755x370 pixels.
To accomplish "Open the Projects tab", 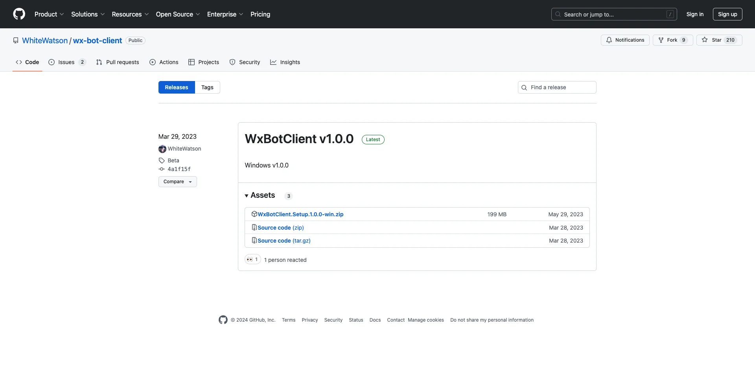I will click(204, 62).
